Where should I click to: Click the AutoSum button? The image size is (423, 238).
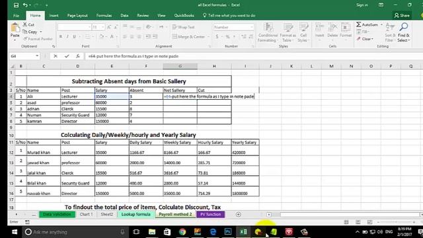pyautogui.click(x=367, y=24)
